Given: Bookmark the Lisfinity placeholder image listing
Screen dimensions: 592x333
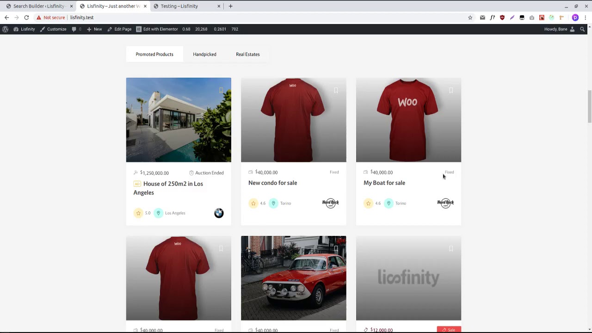Looking at the screenshot, I should (x=451, y=248).
